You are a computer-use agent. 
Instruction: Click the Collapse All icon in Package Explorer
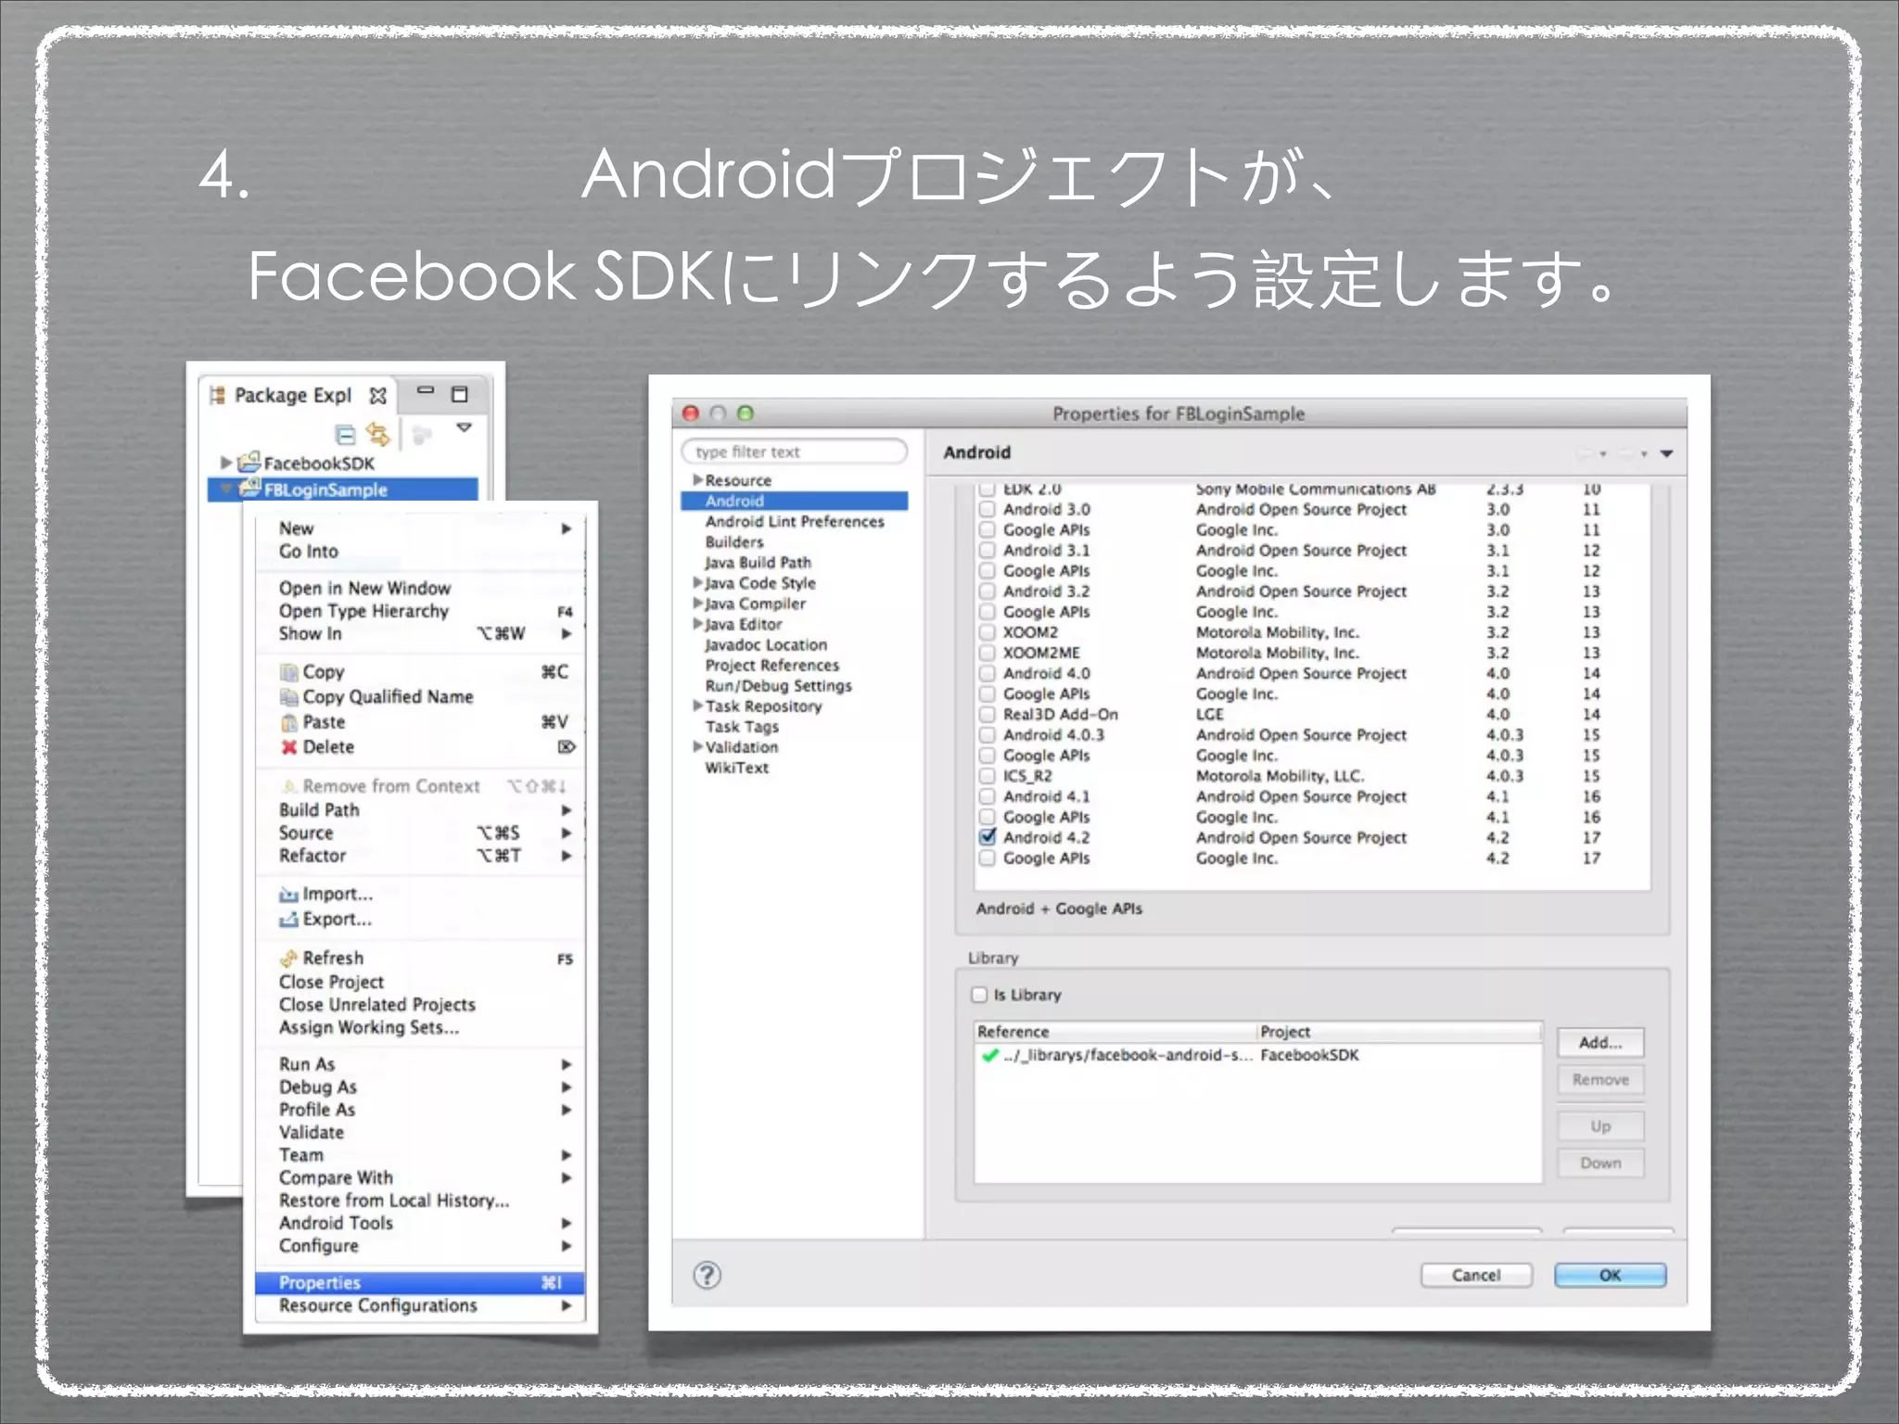click(x=345, y=434)
